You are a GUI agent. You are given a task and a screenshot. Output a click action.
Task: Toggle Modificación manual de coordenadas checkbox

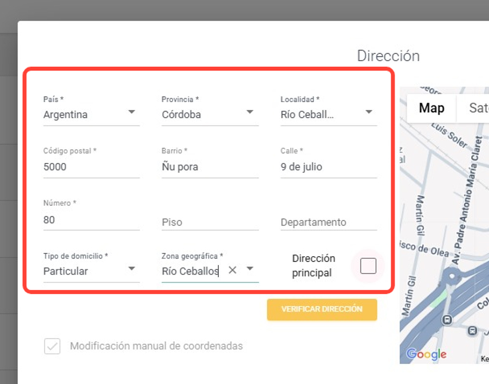[53, 346]
